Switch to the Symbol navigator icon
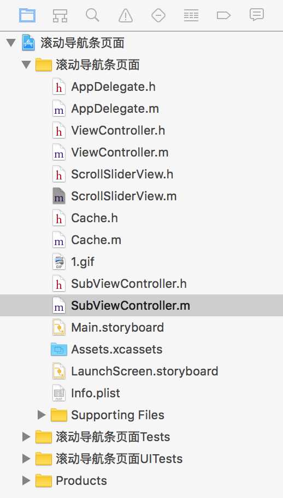This screenshot has height=498, width=283. tap(60, 15)
